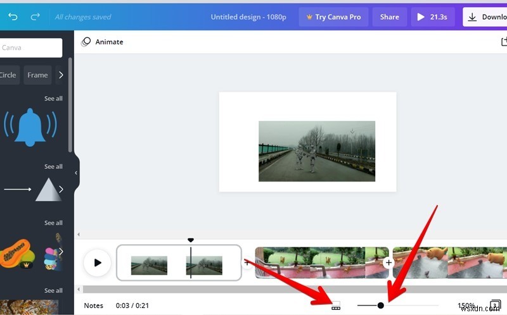Image resolution: width=507 pixels, height=315 pixels.
Task: See all photos at bottom row
Action: (53, 290)
